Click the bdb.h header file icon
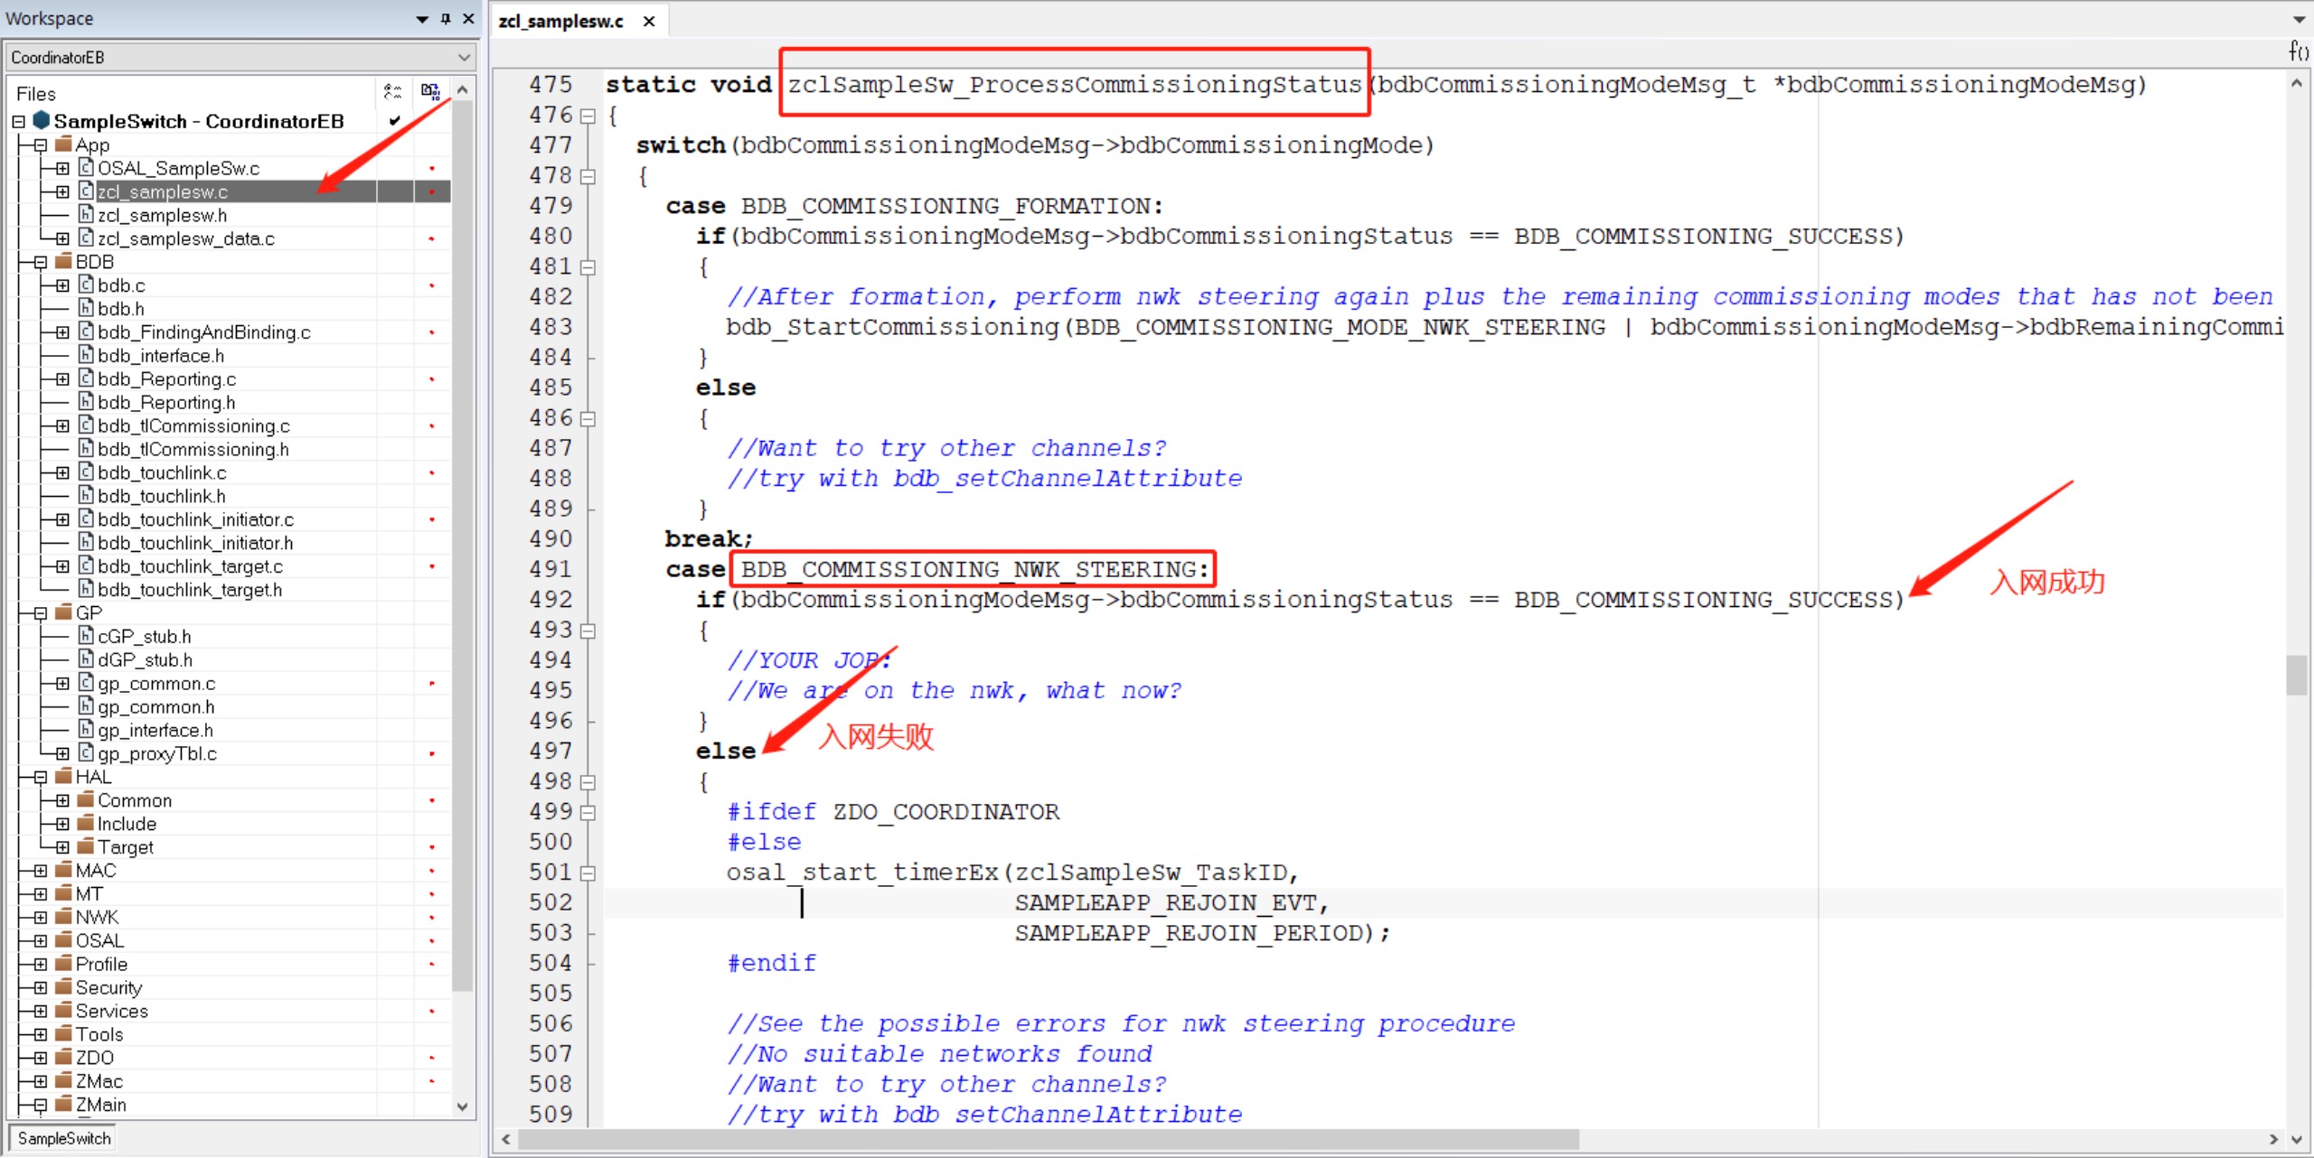 pos(86,308)
